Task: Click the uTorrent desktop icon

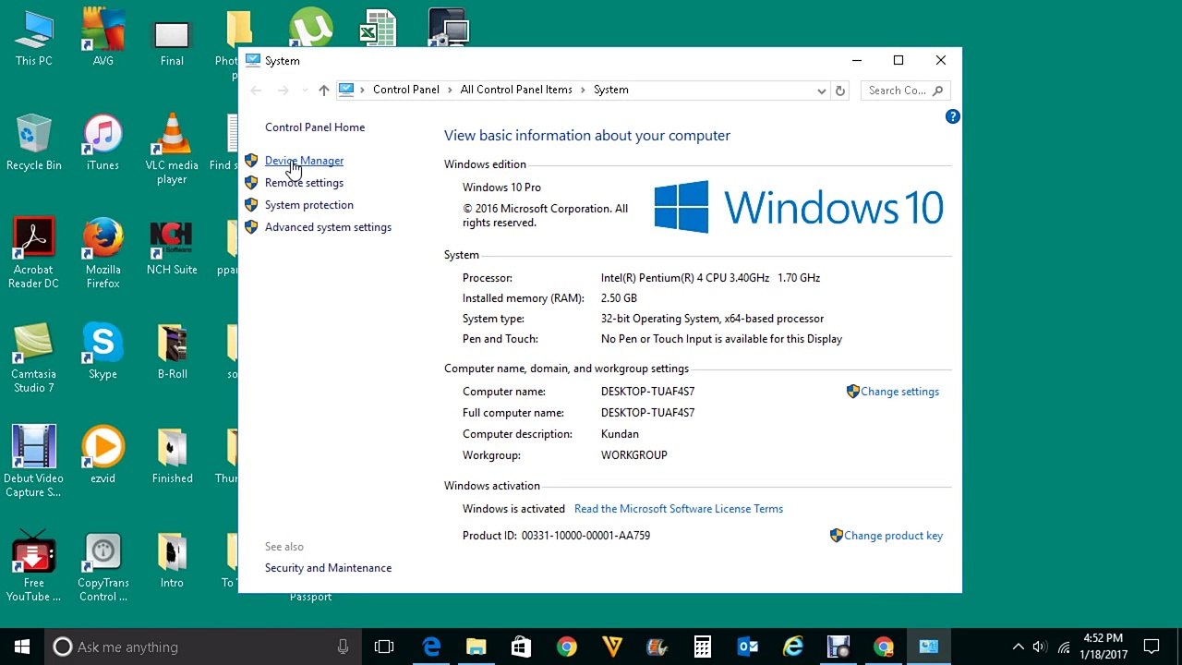Action: (x=310, y=27)
